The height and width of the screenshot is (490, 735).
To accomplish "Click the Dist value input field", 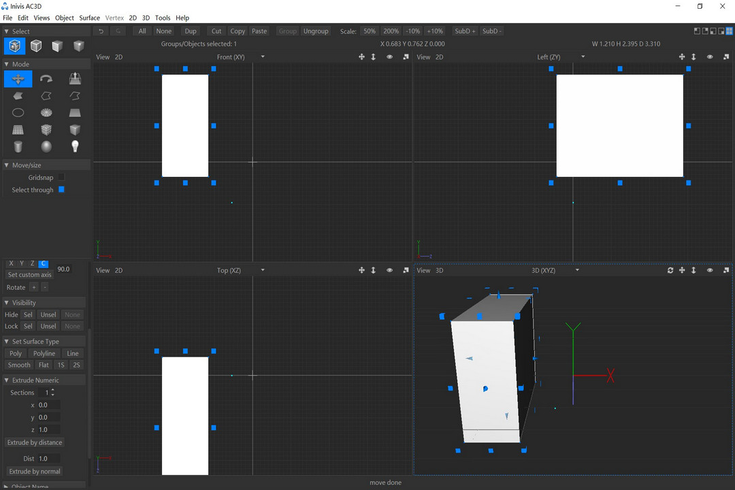I will [48, 459].
